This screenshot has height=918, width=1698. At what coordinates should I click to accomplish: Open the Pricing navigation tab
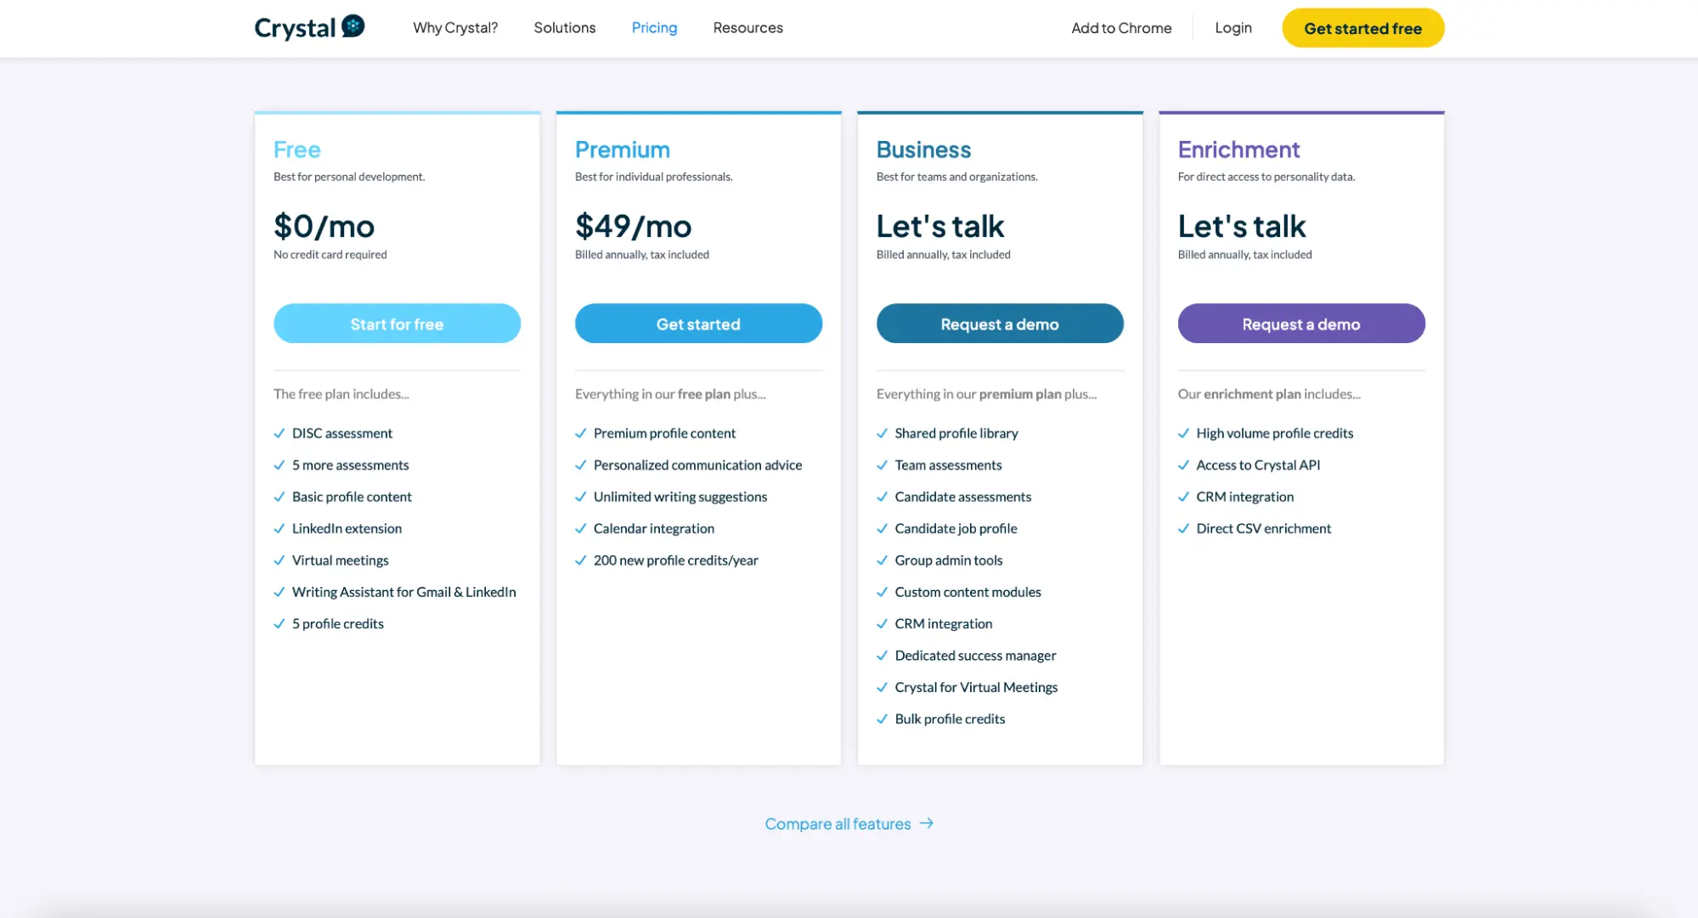tap(655, 27)
